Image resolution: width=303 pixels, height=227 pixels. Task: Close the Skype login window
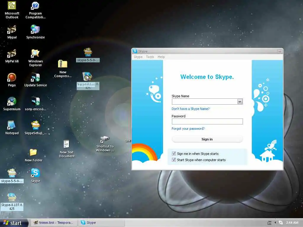[280, 51]
